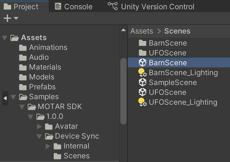
Task: Click the Animations folder icon in tree
Action: [23, 47]
